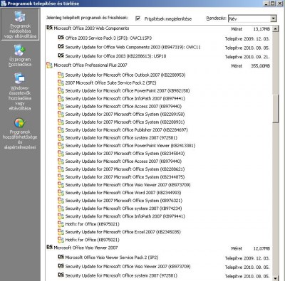This screenshot has height=281, width=285.
Task: Click the size value 12,07MB
Action: (x=261, y=248)
